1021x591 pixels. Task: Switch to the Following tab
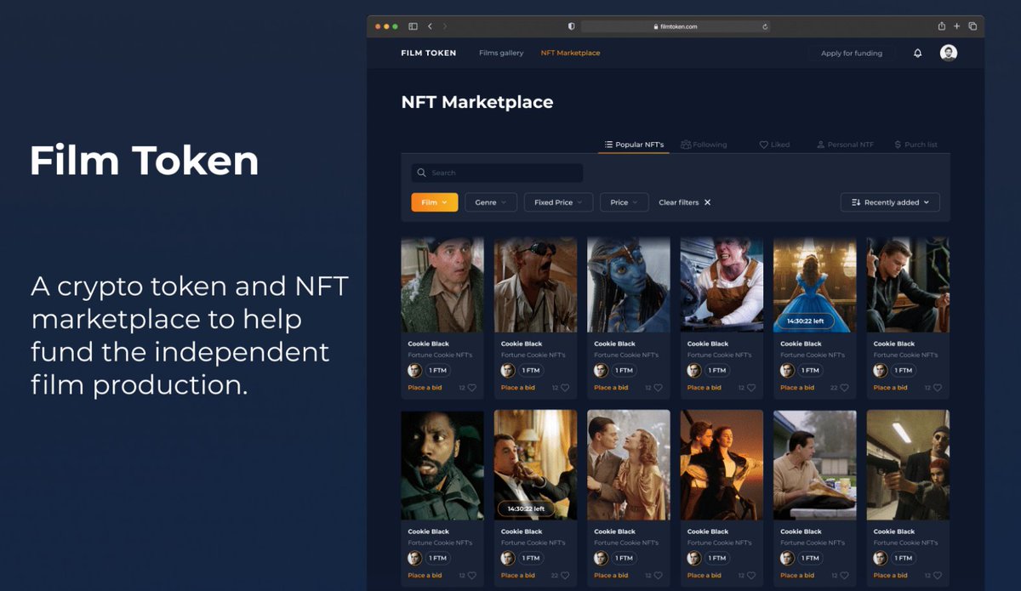[x=704, y=145]
